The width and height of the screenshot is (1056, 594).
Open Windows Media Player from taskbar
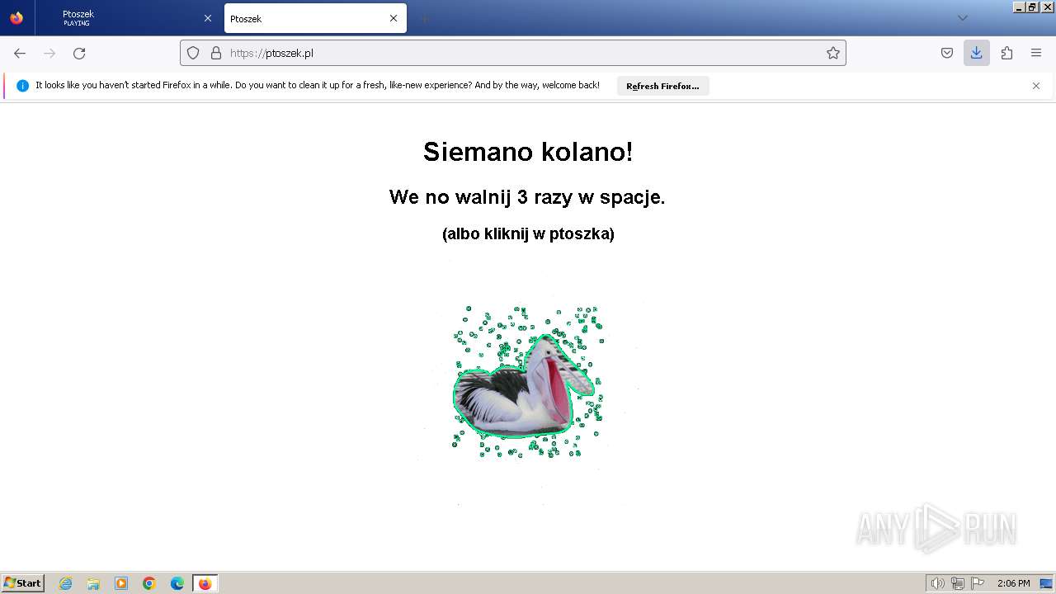coord(121,583)
